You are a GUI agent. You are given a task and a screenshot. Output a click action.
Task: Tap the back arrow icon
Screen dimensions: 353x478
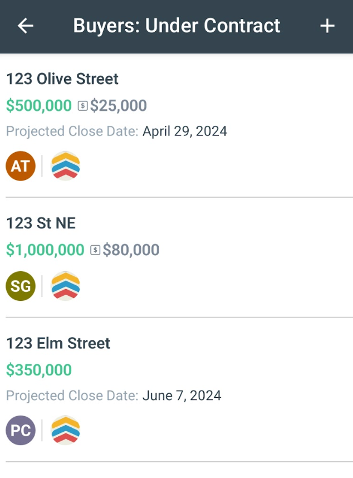tap(26, 26)
